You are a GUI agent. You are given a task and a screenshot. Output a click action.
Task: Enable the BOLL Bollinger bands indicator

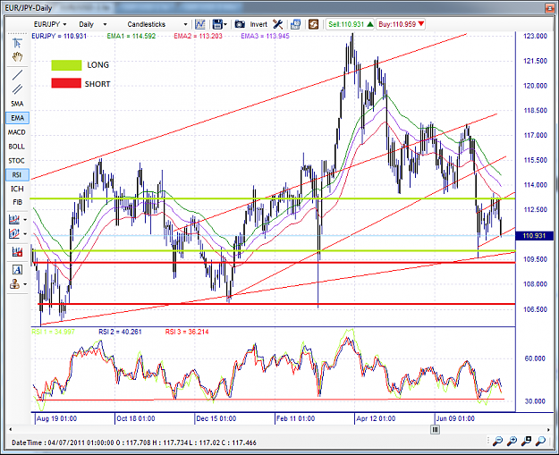pyautogui.click(x=17, y=147)
